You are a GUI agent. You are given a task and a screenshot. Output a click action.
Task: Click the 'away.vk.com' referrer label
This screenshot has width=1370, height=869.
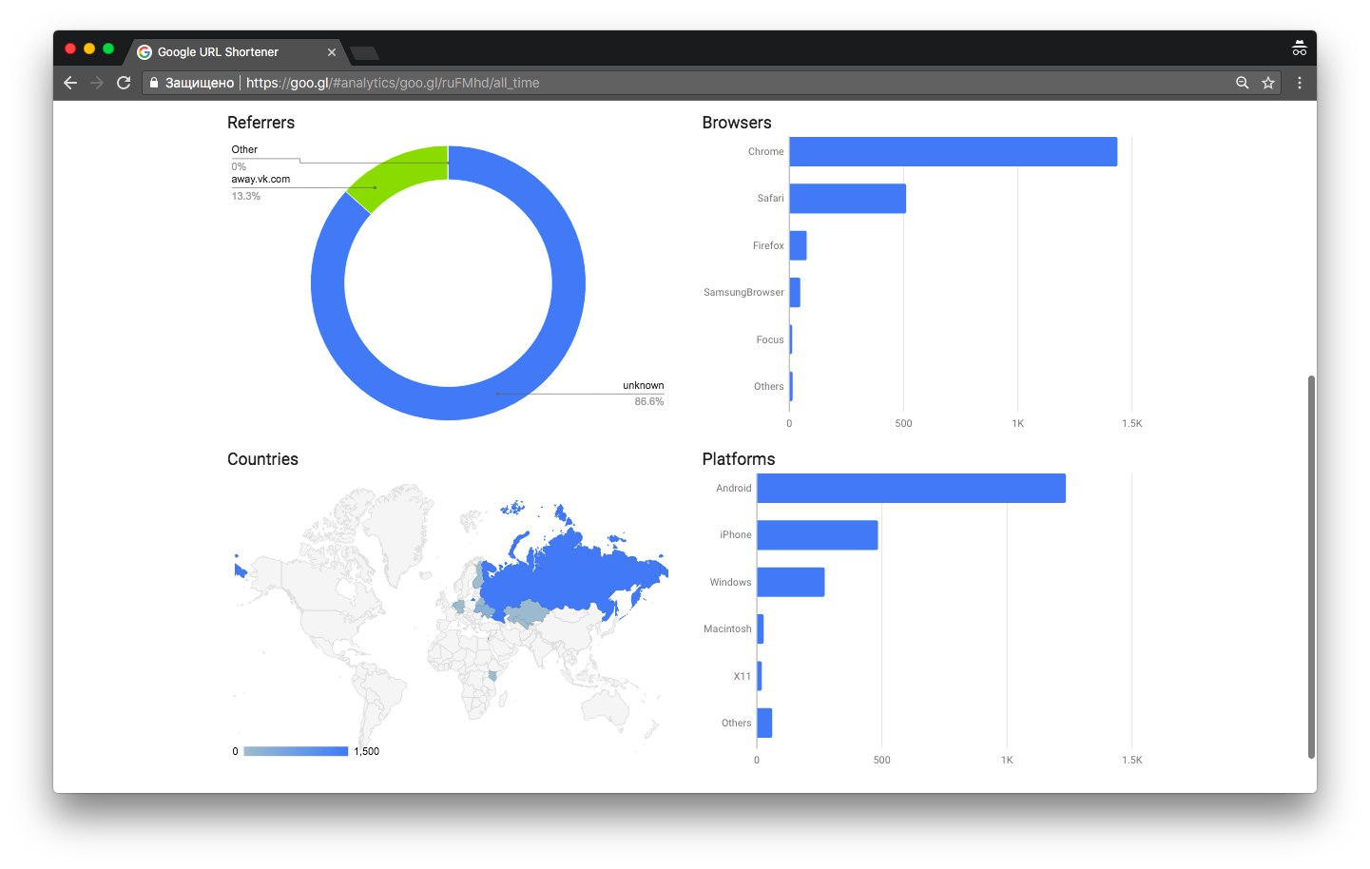[x=260, y=179]
